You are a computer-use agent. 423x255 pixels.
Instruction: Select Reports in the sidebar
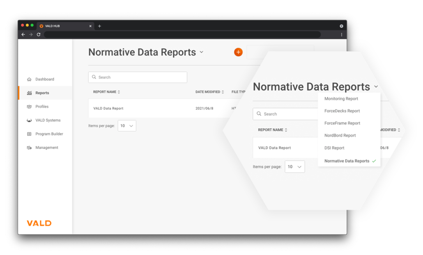45,93
